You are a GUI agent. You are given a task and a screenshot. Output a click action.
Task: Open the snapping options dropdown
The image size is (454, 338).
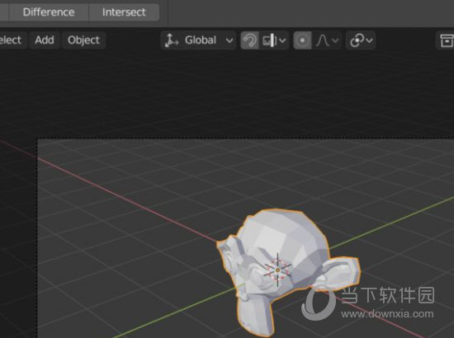click(x=274, y=40)
